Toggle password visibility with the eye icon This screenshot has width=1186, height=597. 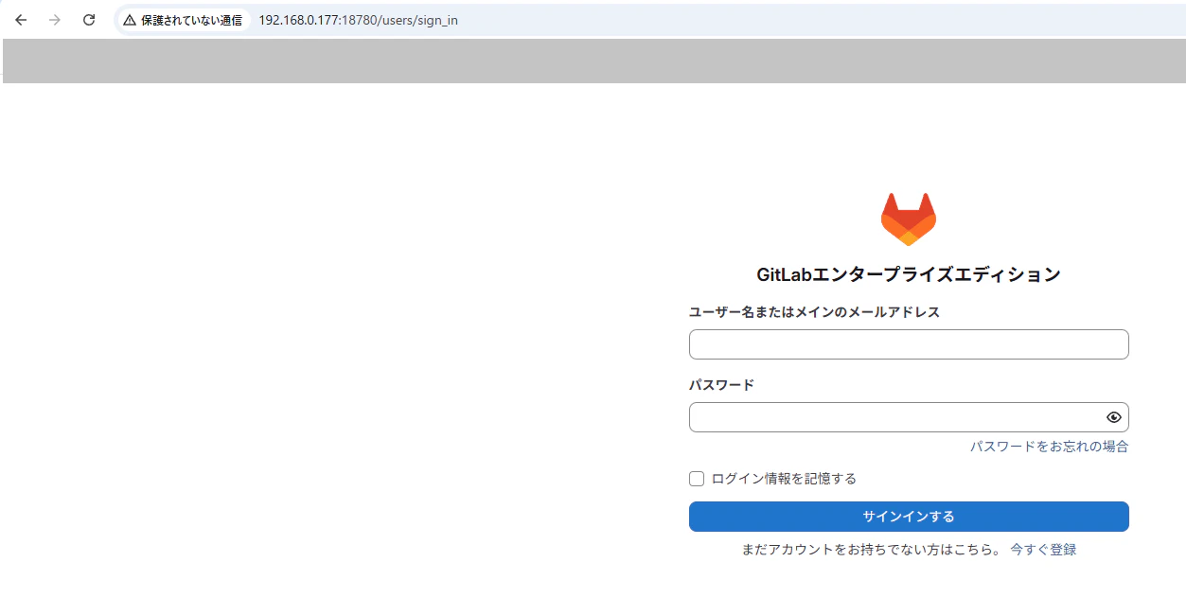pyautogui.click(x=1113, y=416)
